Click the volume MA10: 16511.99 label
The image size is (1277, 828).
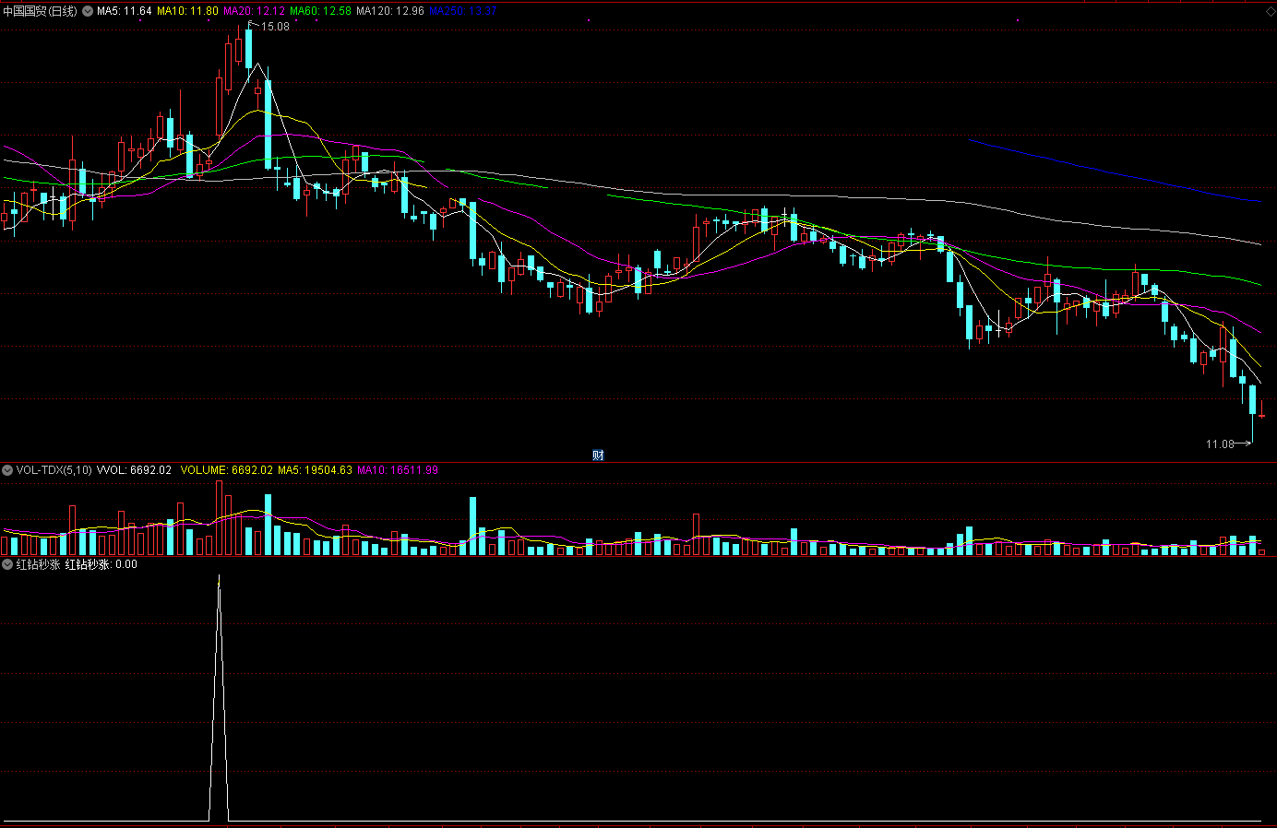coord(398,470)
